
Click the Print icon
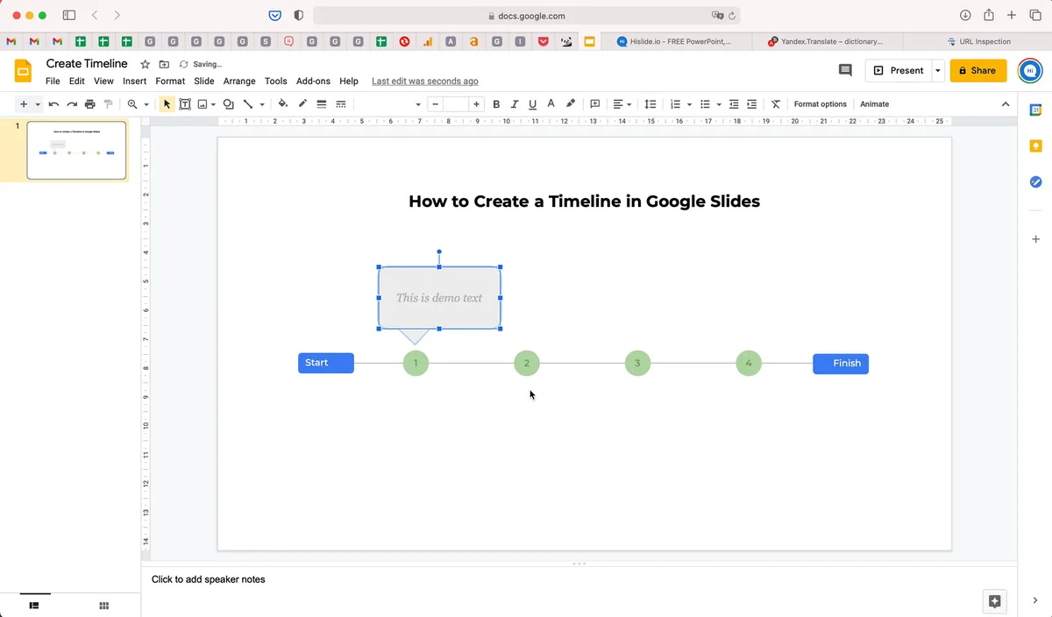click(x=89, y=104)
